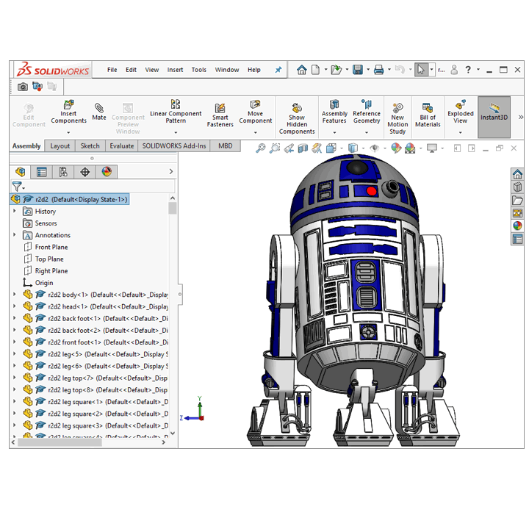Open the Display Style cube icon
Viewport: 529px width, 529px height.
click(353, 148)
